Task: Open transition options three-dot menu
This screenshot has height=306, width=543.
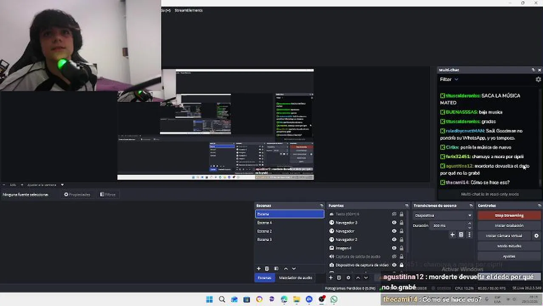Action: pos(469,235)
